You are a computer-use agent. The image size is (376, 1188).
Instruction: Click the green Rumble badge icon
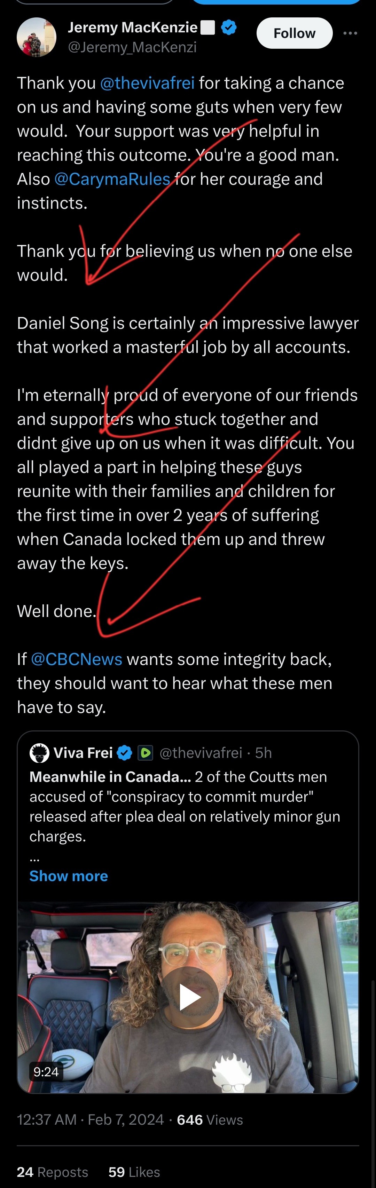pyautogui.click(x=145, y=753)
